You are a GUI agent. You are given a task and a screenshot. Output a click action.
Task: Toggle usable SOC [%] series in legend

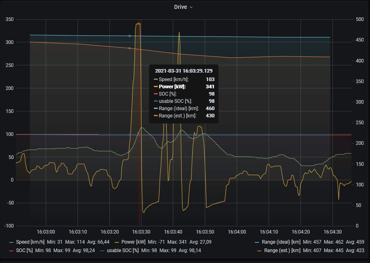pos(123,250)
